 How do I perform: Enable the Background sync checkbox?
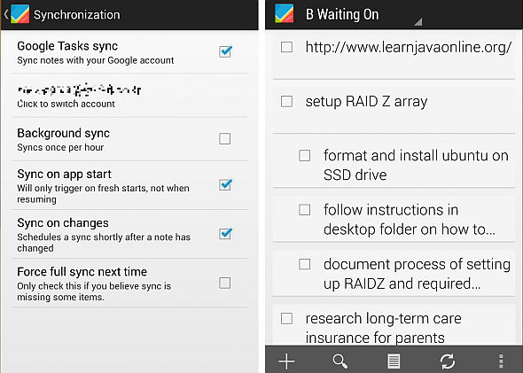(x=224, y=138)
